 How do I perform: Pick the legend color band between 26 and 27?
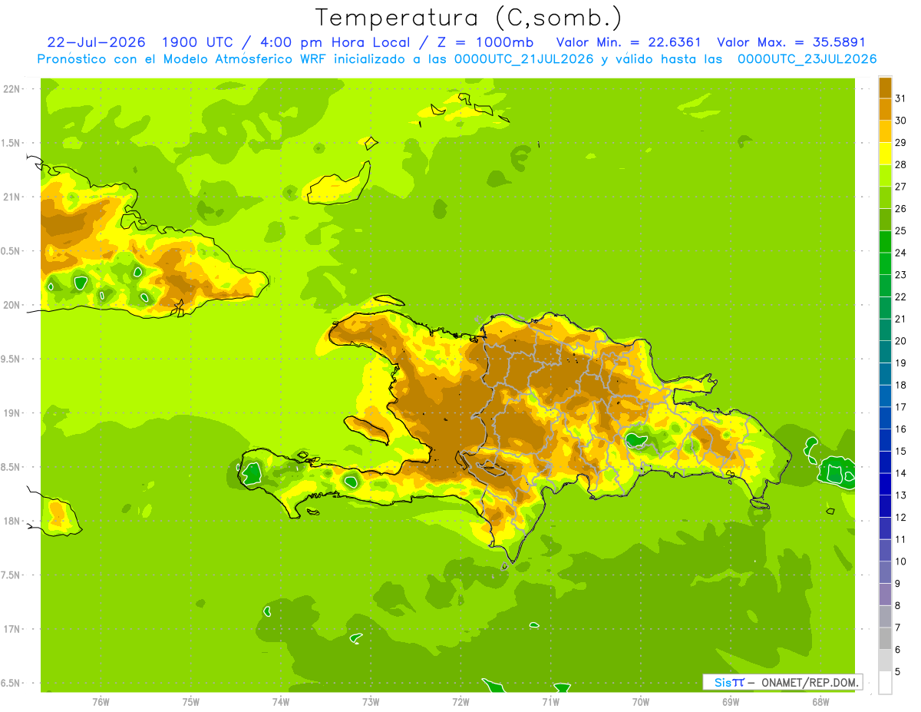pos(885,198)
